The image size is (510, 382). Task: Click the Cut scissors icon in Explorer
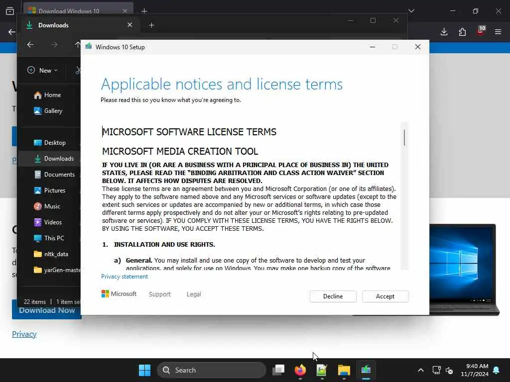(x=78, y=70)
